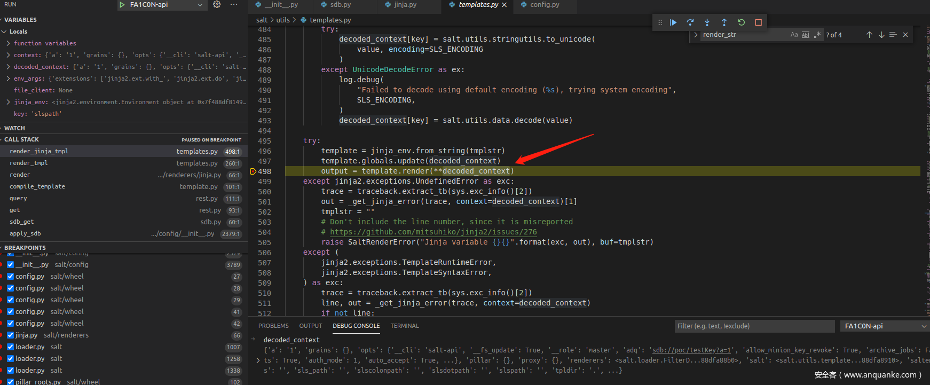
Task: Step Into the current function call
Action: [x=707, y=22]
